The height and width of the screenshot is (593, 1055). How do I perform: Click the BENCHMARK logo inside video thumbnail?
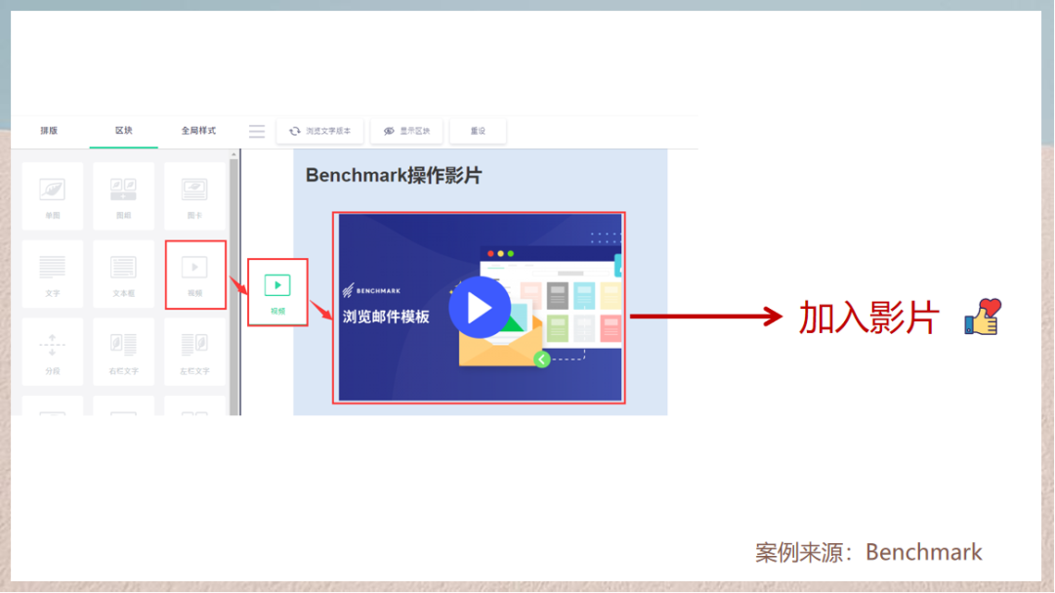(x=371, y=291)
